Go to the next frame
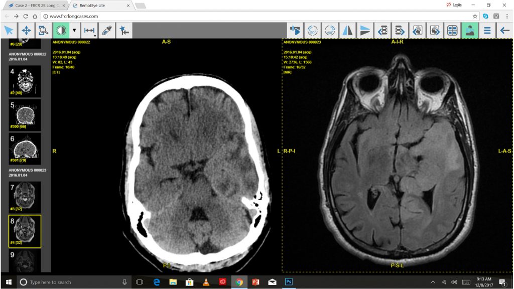This screenshot has width=514, height=289. click(x=400, y=31)
